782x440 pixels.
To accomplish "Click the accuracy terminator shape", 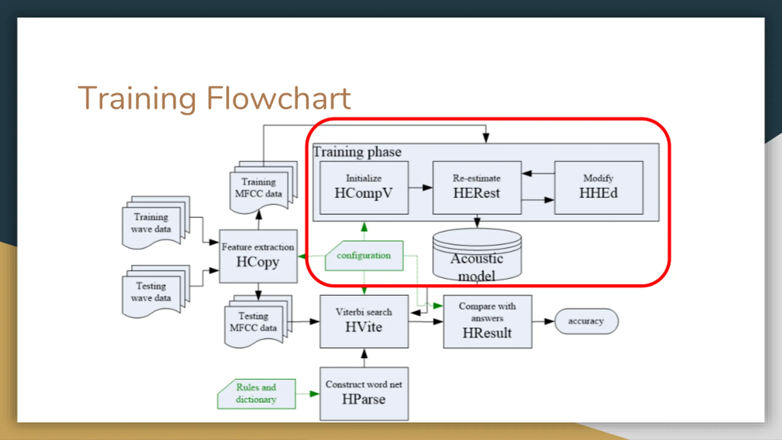I will (586, 321).
